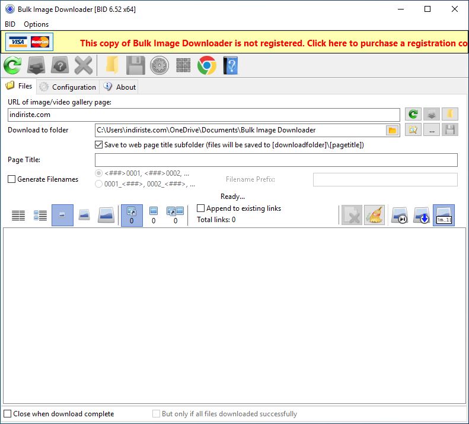Viewport: 469px width, 424px height.
Task: Click the yellow open-folder icon in main toolbar
Action: click(x=112, y=65)
